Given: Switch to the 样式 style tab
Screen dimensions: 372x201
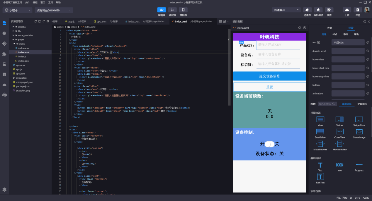Looking at the screenshot, I should [x=335, y=34].
